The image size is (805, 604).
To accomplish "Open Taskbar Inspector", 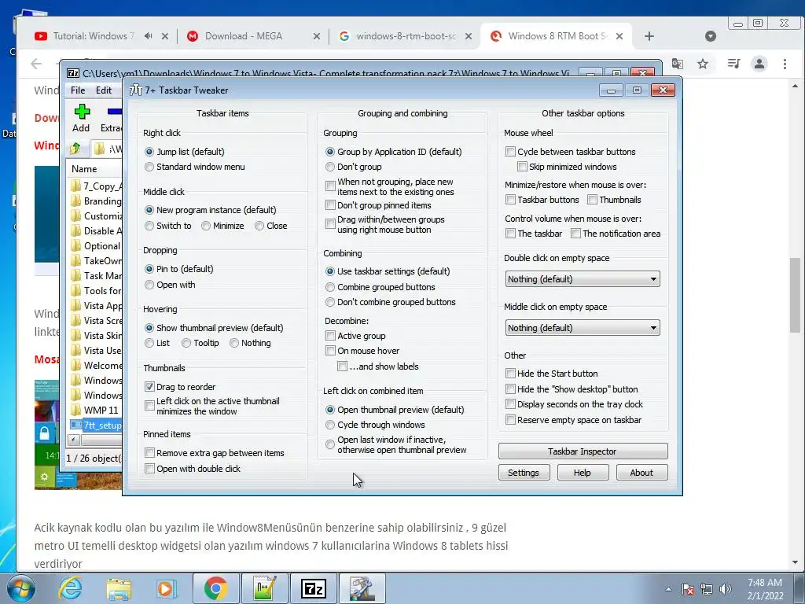I will (x=583, y=451).
